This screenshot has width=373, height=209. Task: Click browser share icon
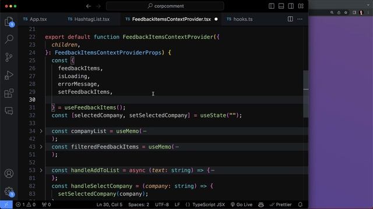(339, 13)
